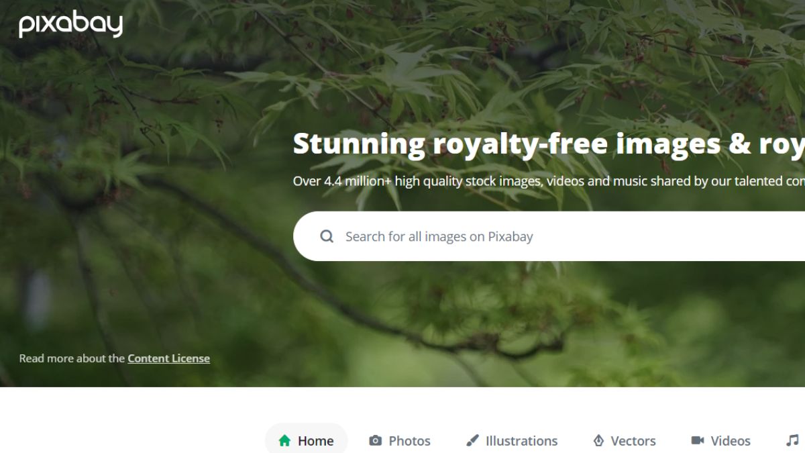Viewport: 805px width, 453px height.
Task: Select the Illustrations tab label
Action: (x=521, y=441)
